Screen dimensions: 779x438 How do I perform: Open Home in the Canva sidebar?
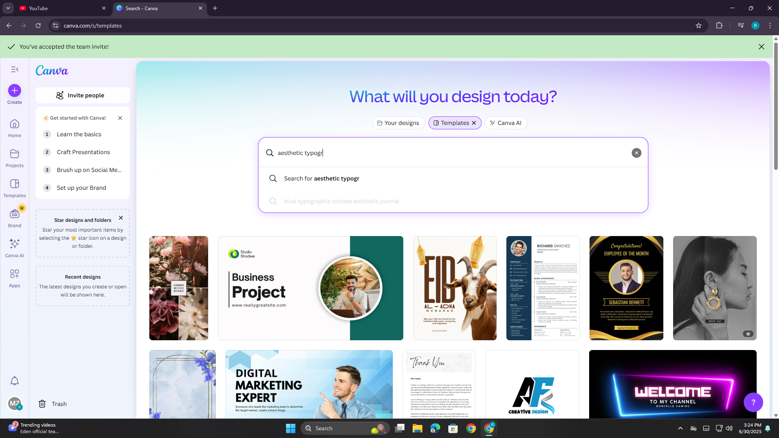(x=15, y=128)
